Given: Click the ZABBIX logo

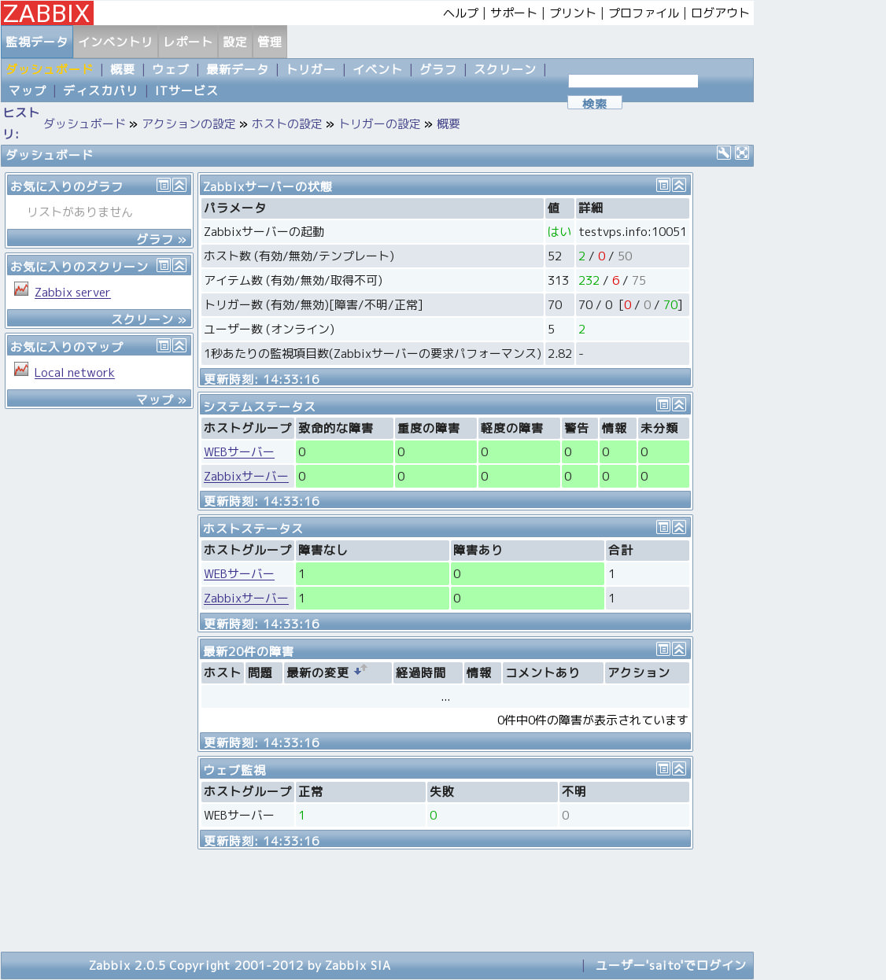Looking at the screenshot, I should point(47,13).
